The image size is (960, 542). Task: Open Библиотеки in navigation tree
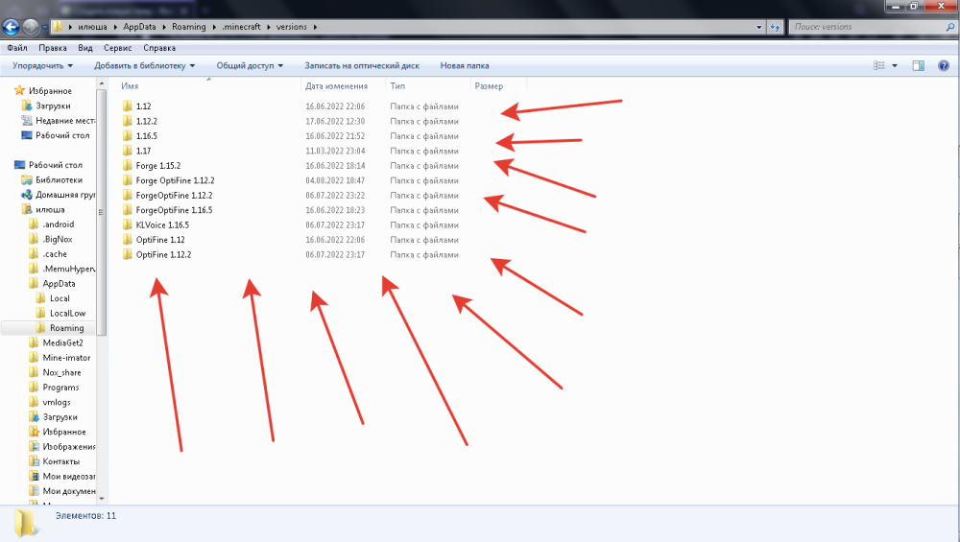click(59, 179)
